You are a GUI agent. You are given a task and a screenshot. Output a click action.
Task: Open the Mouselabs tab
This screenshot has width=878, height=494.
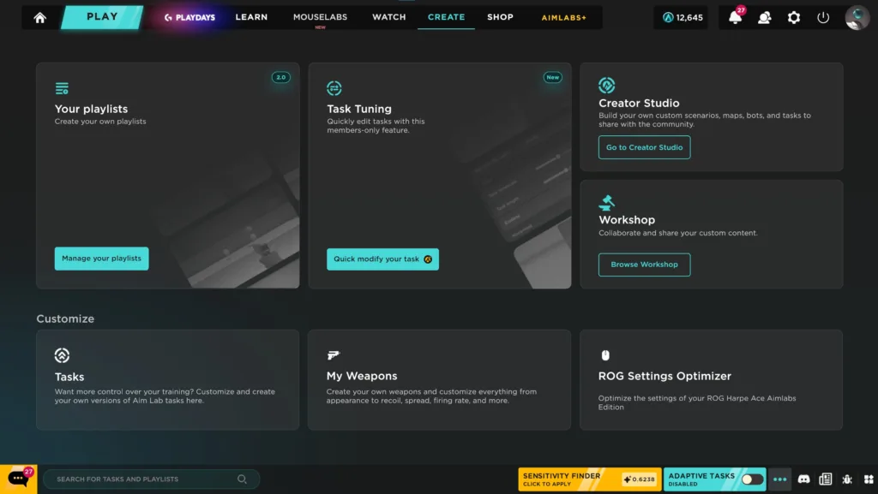click(x=320, y=17)
